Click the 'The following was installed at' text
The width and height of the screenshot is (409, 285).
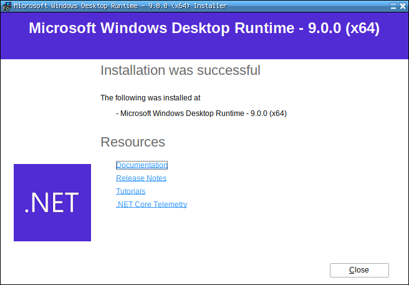tap(150, 98)
